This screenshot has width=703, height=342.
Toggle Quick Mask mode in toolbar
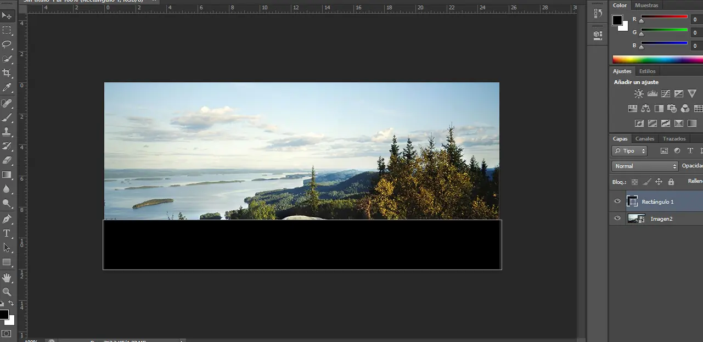coord(7,333)
